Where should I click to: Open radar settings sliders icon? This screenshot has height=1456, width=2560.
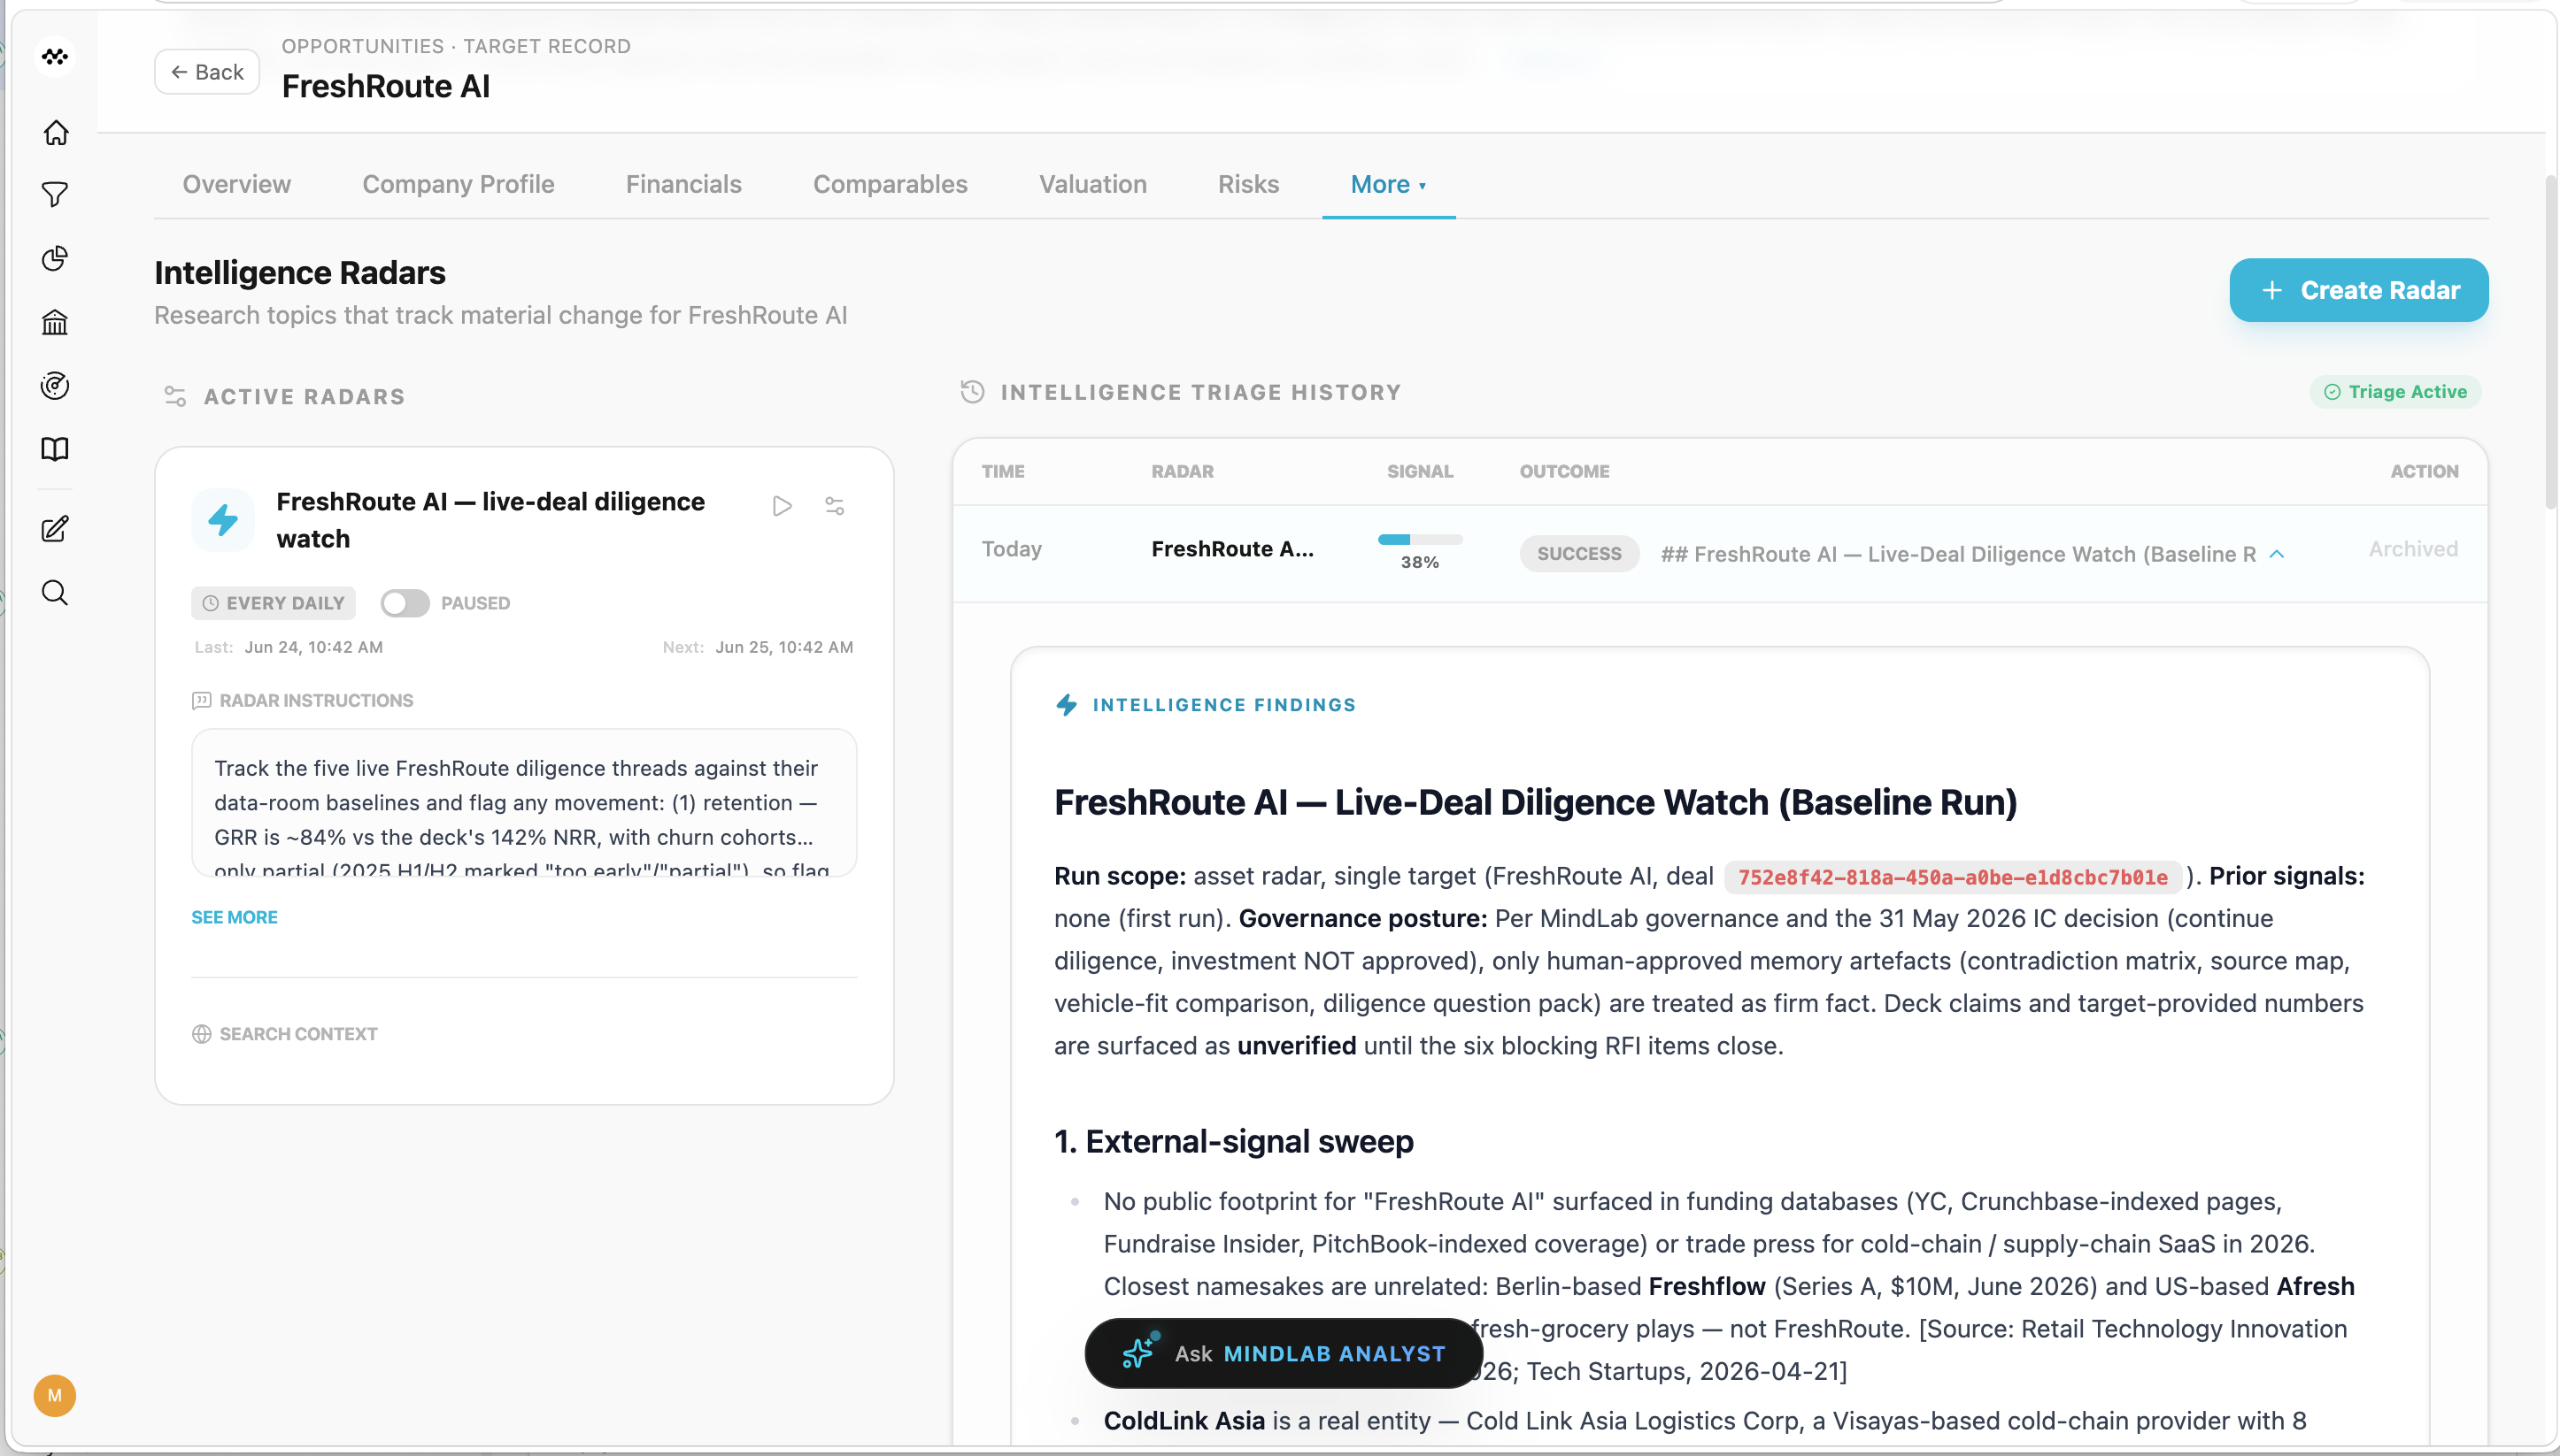(835, 506)
